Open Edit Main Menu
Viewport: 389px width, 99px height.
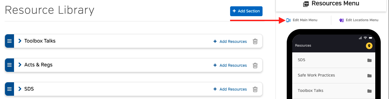point(302,20)
